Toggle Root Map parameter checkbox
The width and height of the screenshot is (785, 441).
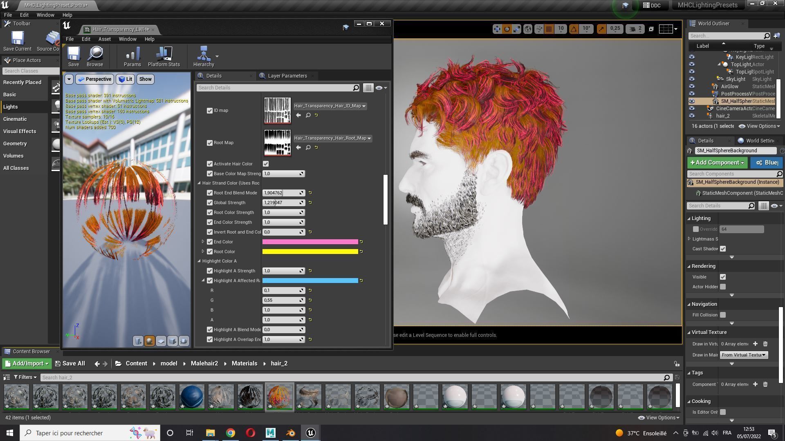tap(210, 143)
